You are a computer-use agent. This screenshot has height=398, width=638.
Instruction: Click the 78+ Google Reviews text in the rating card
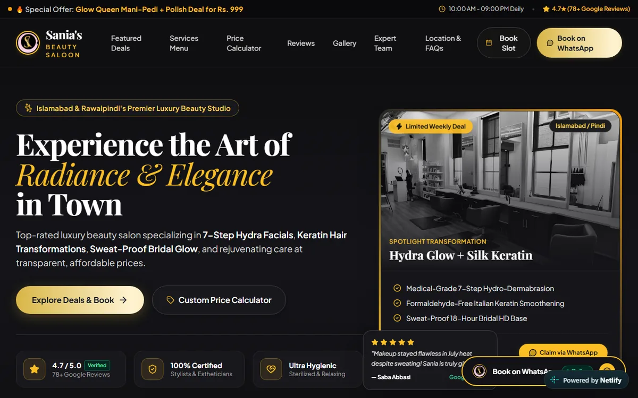81,375
